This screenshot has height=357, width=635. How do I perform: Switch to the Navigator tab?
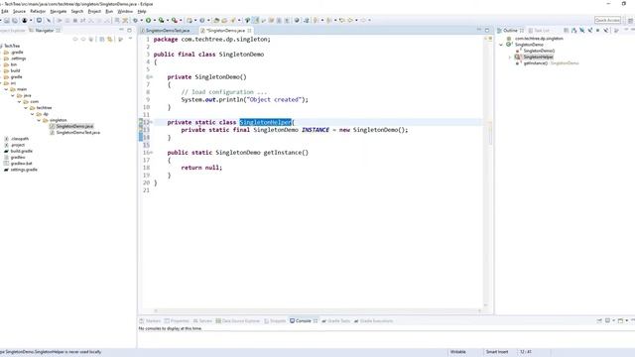tap(44, 31)
